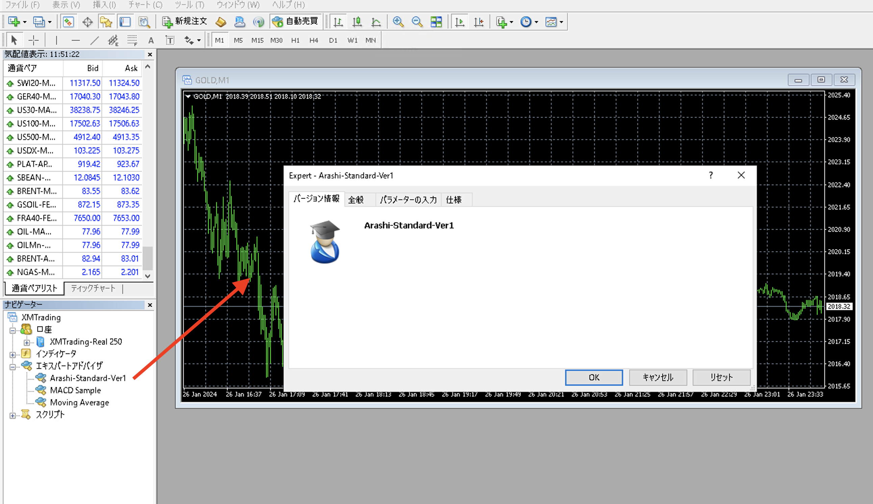The width and height of the screenshot is (873, 504).
Task: Switch to the パラメーターの入力 tab
Action: point(408,200)
